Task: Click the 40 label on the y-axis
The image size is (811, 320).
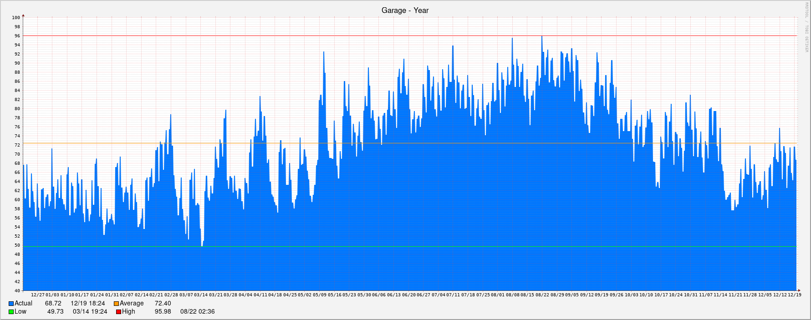Action: 17,291
